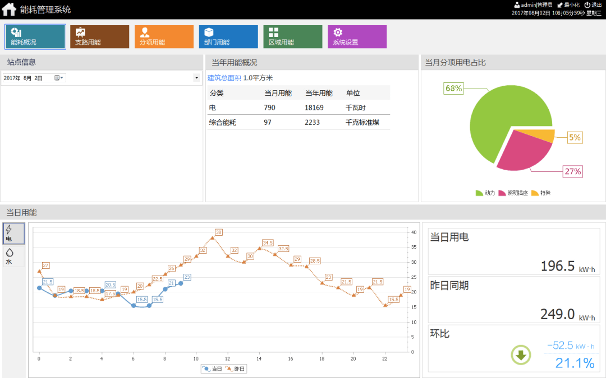Click the 20.5 blue data point label
606x378 pixels.
coord(110,284)
